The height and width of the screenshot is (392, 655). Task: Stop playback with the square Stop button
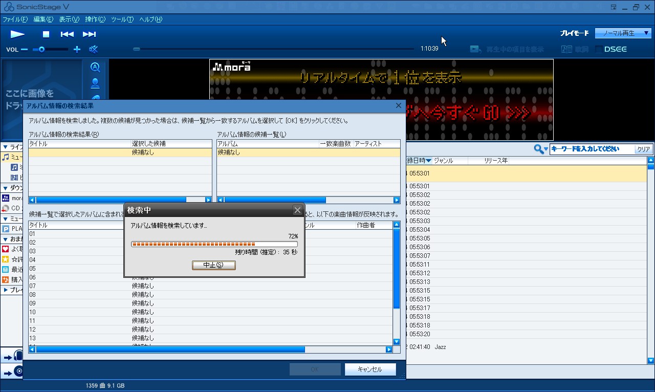tap(46, 34)
